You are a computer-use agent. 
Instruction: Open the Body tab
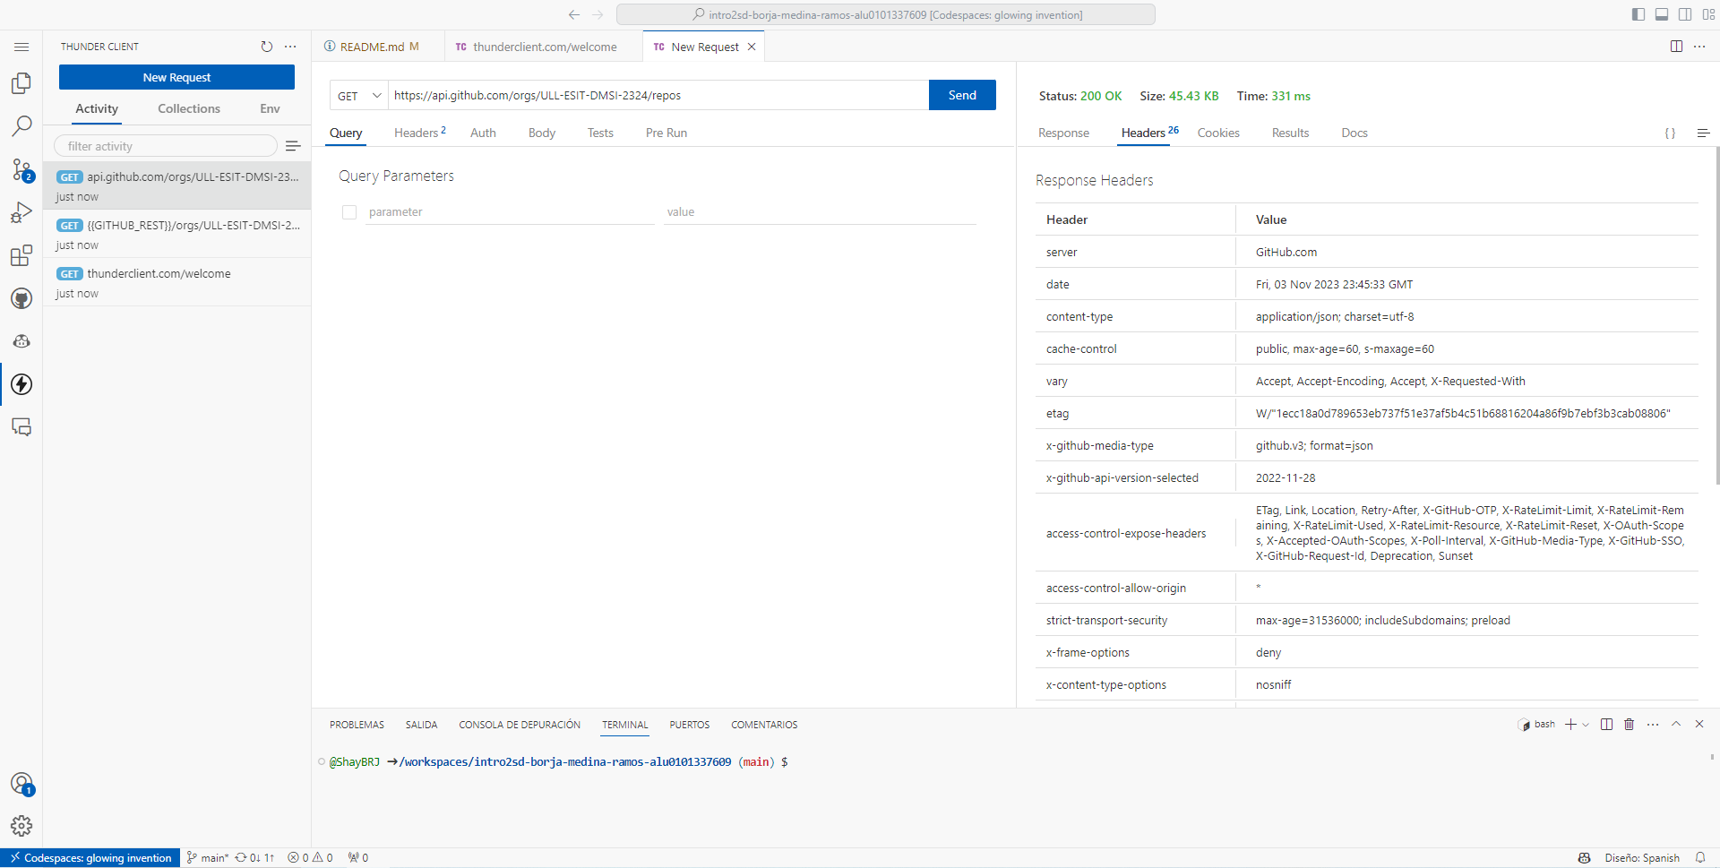coord(542,133)
